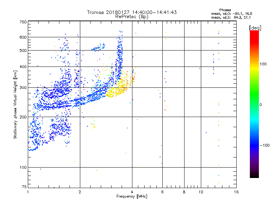Click the x-axis tick label '8'
Screen dimensions: 278x209
point(184,192)
